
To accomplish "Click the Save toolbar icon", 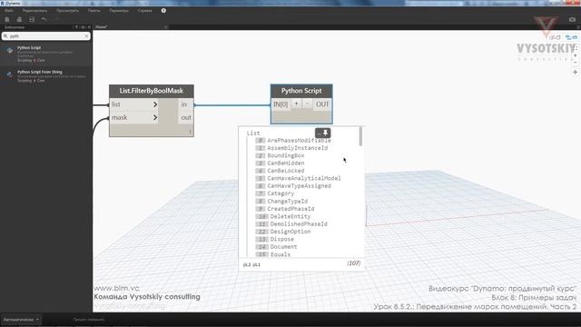I will pos(32,19).
